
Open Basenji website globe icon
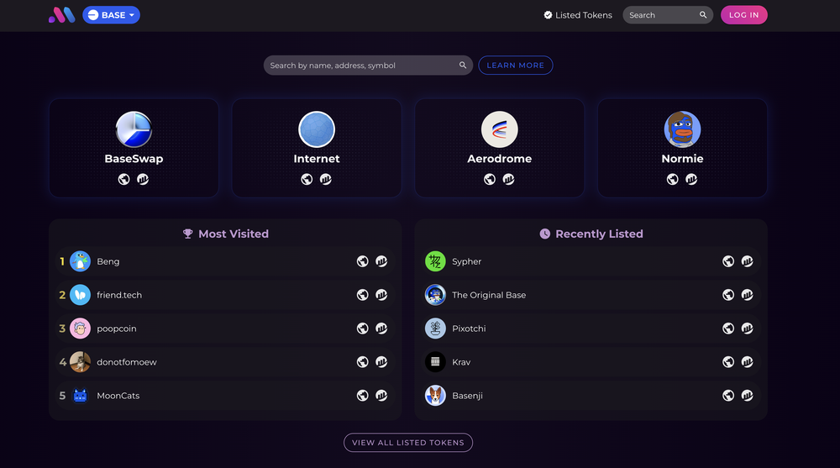pos(728,395)
